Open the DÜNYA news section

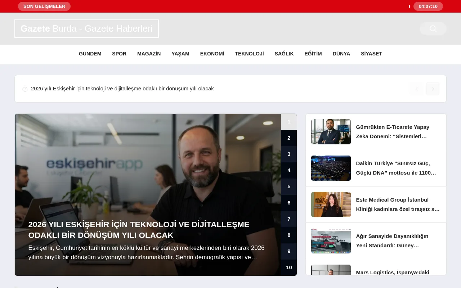click(x=341, y=54)
